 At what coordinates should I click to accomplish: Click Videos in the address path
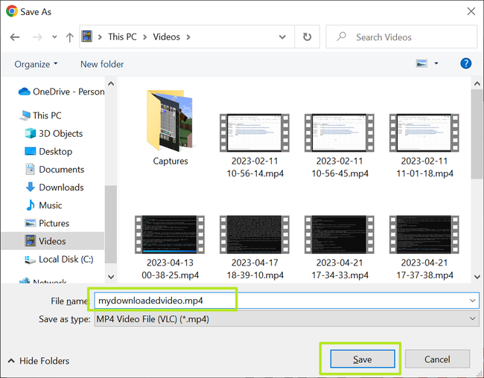click(166, 36)
